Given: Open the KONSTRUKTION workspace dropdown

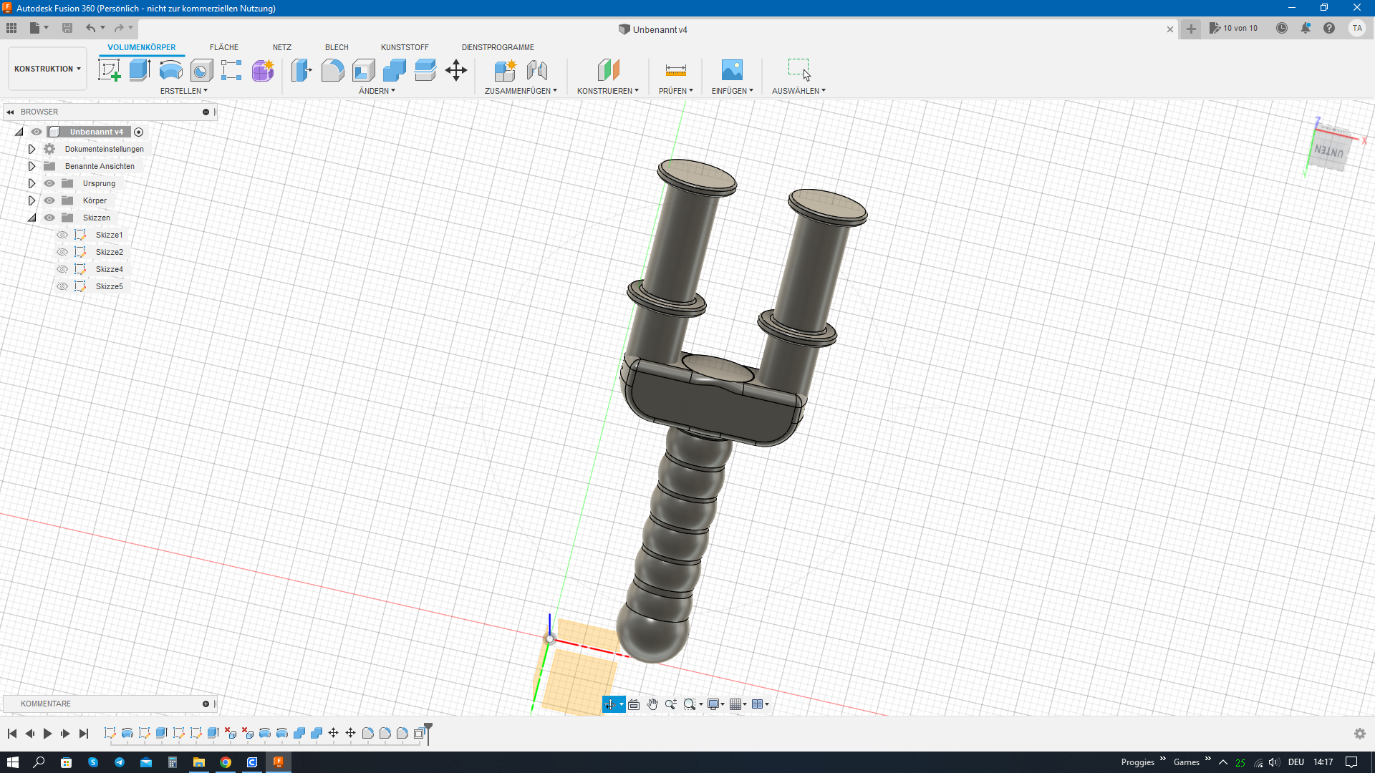Looking at the screenshot, I should click(x=47, y=69).
